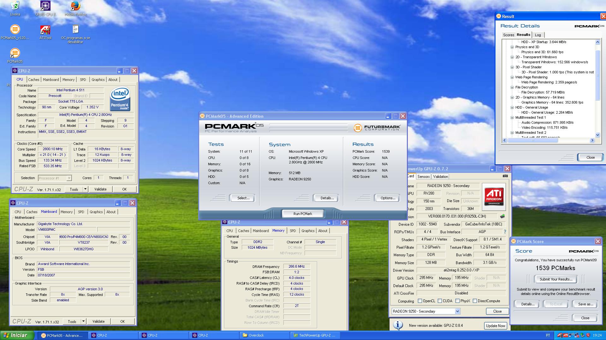The width and height of the screenshot is (606, 340).
Task: Select the 'Video Encoding: 115.751 KB/s' result row
Action: [544, 127]
